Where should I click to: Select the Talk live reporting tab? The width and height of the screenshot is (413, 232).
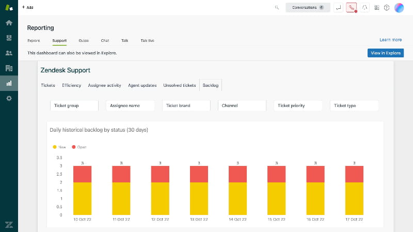tap(147, 40)
